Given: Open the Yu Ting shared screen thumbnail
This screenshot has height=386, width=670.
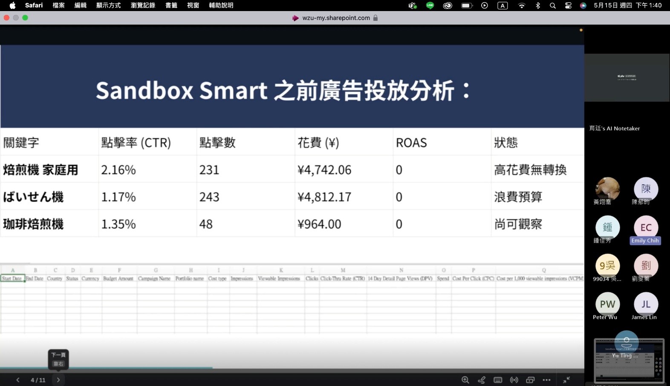Looking at the screenshot, I should (x=629, y=360).
